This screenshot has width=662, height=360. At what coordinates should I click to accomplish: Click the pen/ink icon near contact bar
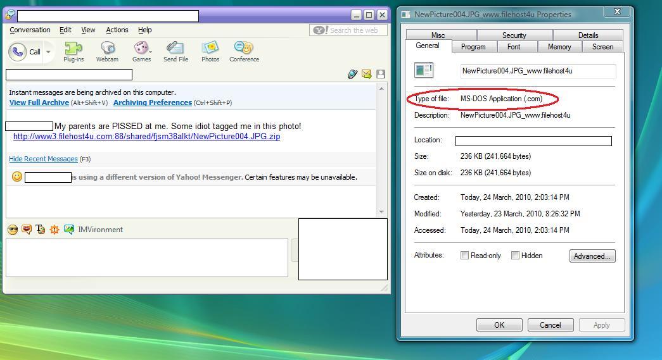[352, 75]
